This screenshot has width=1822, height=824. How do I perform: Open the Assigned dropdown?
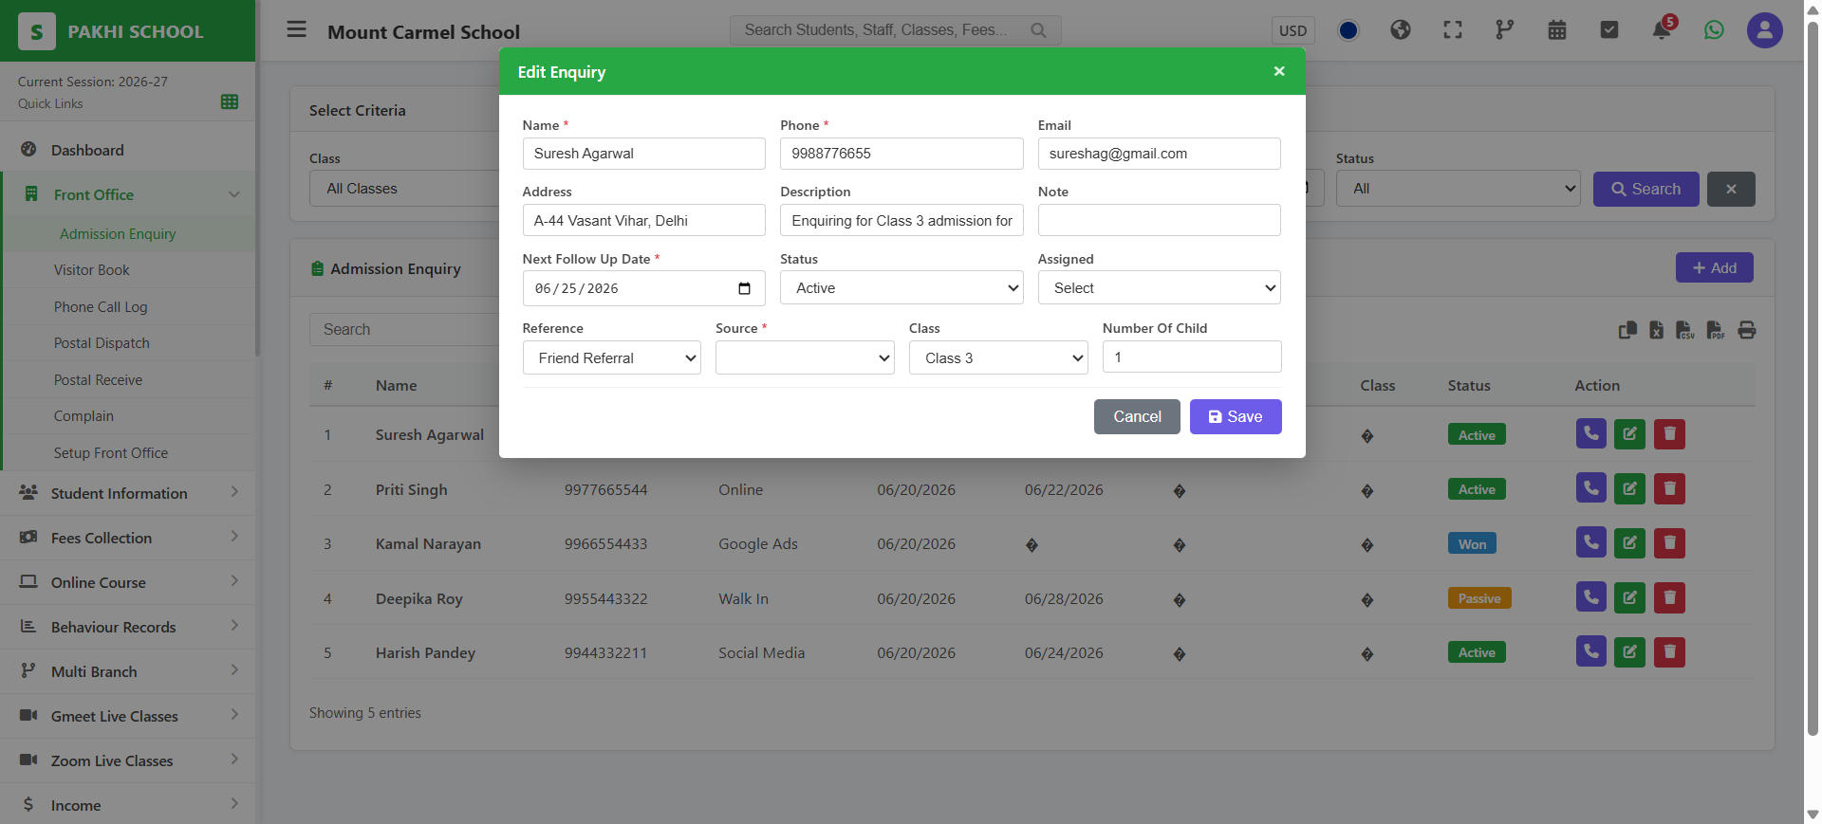click(x=1160, y=288)
